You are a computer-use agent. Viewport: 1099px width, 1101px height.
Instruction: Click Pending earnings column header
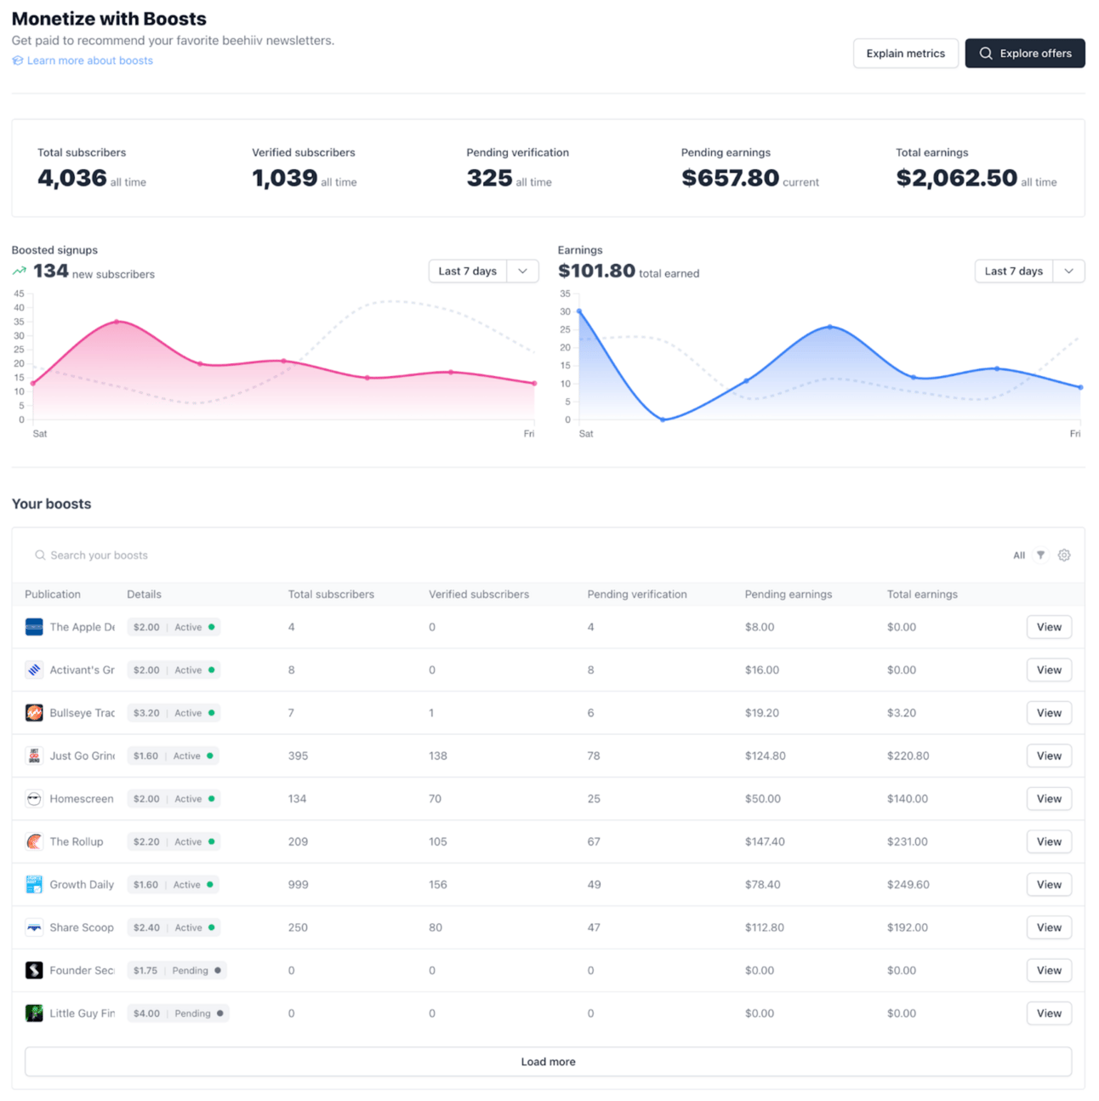789,595
